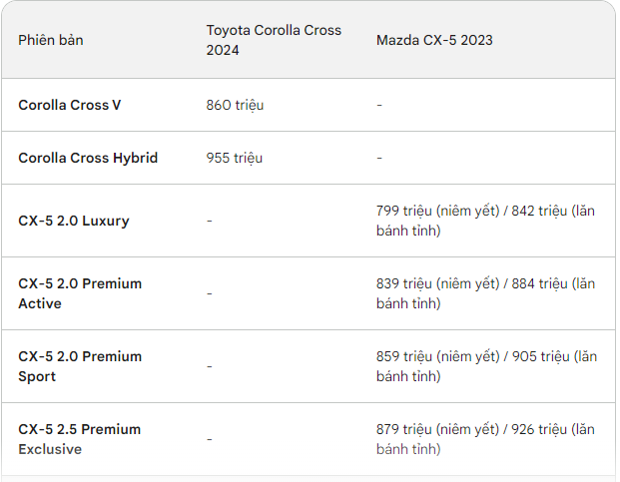This screenshot has width=620, height=482.
Task: Click the "Phiên bản" column header
Action: [51, 40]
